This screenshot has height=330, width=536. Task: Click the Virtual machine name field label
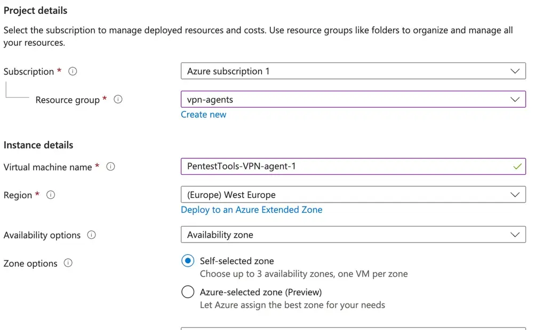click(x=47, y=167)
